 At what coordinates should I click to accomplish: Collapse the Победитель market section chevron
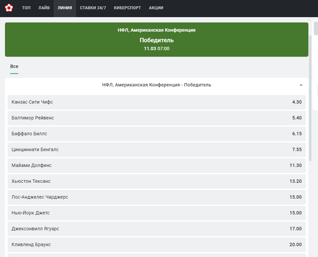pyautogui.click(x=301, y=85)
